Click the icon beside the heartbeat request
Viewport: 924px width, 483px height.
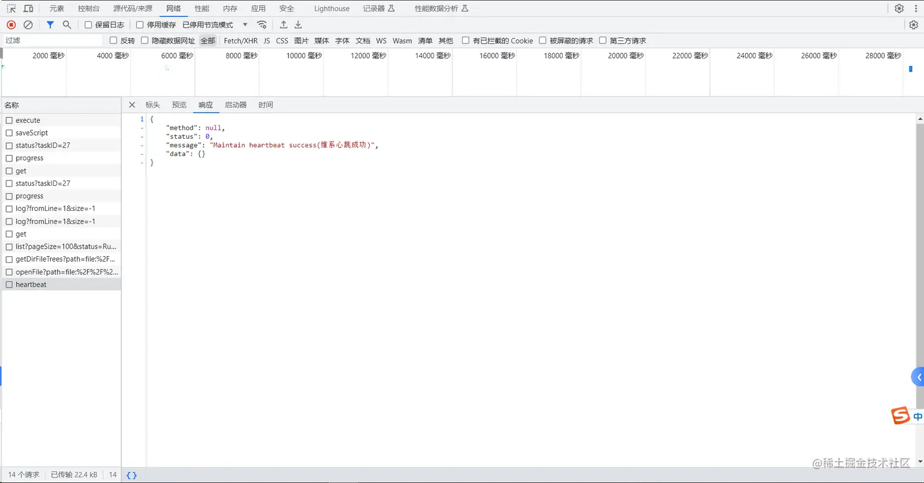click(x=9, y=284)
